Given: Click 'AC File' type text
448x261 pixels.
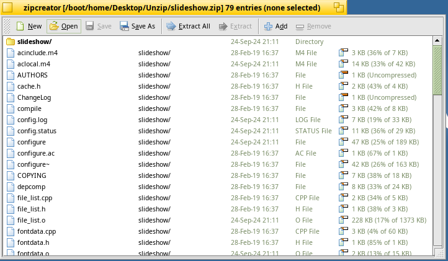Looking at the screenshot, I should (306, 153).
